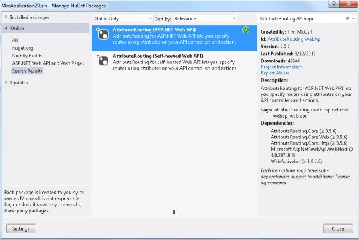The image size is (359, 240).
Task: Select Search Results in the left pane
Action: (27, 71)
